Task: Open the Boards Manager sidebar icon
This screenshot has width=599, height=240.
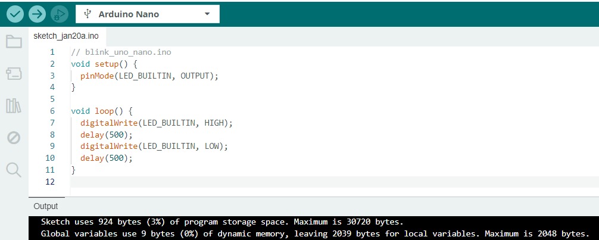Action: (14, 73)
